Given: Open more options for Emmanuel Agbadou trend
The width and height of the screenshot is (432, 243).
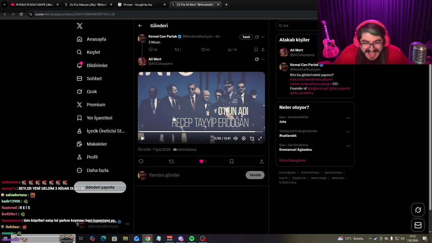Looking at the screenshot, I should pos(348,146).
